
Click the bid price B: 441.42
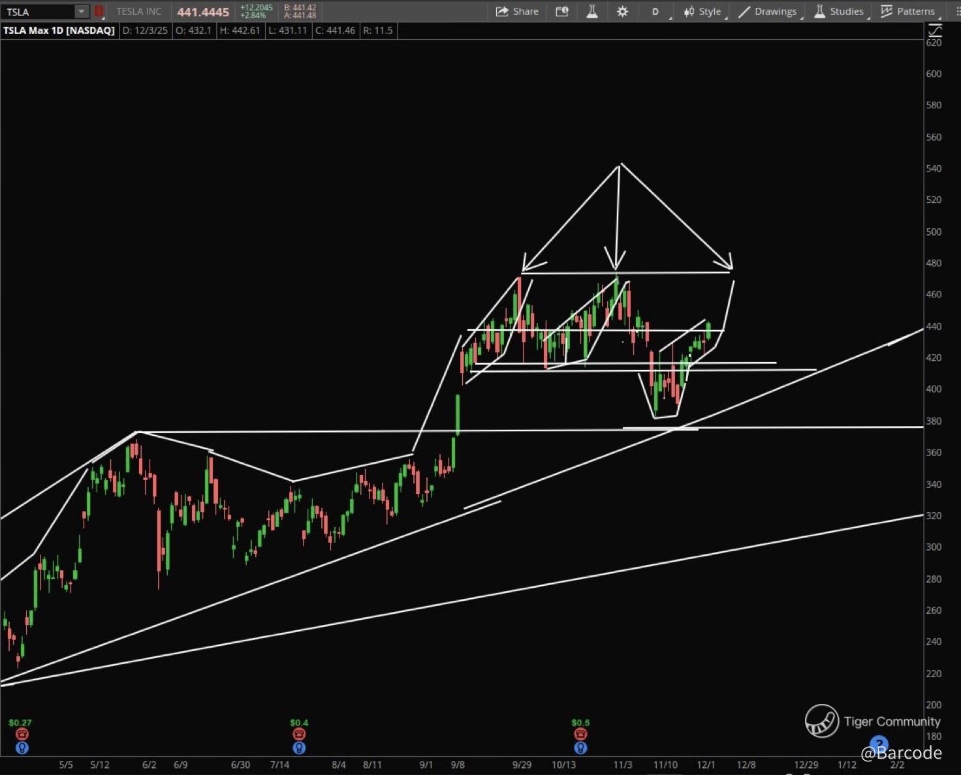[x=300, y=8]
